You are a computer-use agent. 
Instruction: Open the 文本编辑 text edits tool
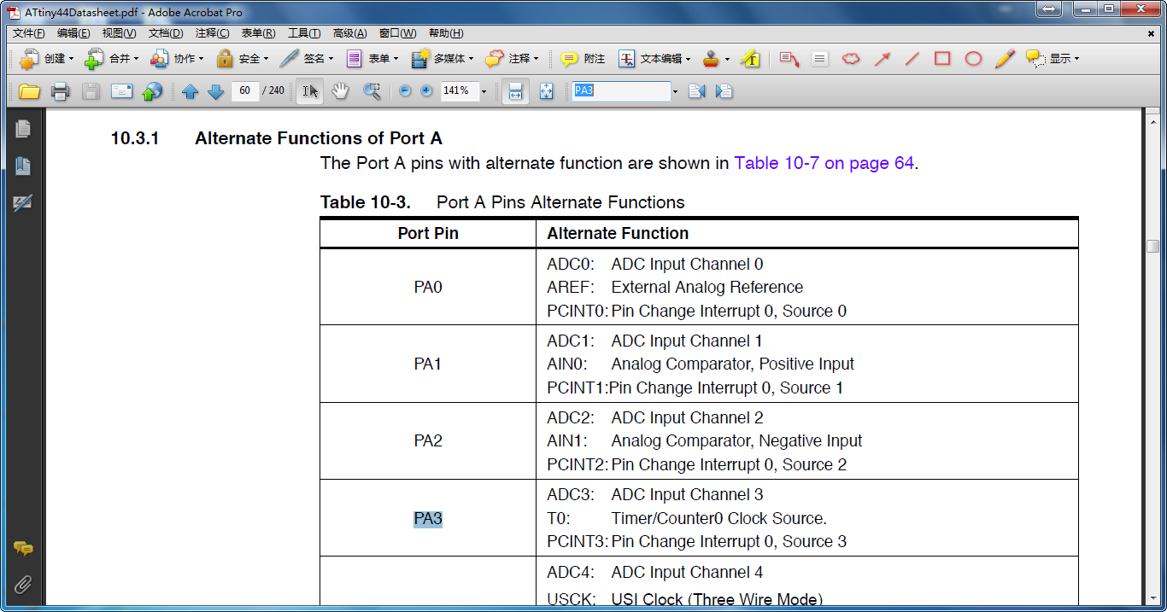click(654, 59)
